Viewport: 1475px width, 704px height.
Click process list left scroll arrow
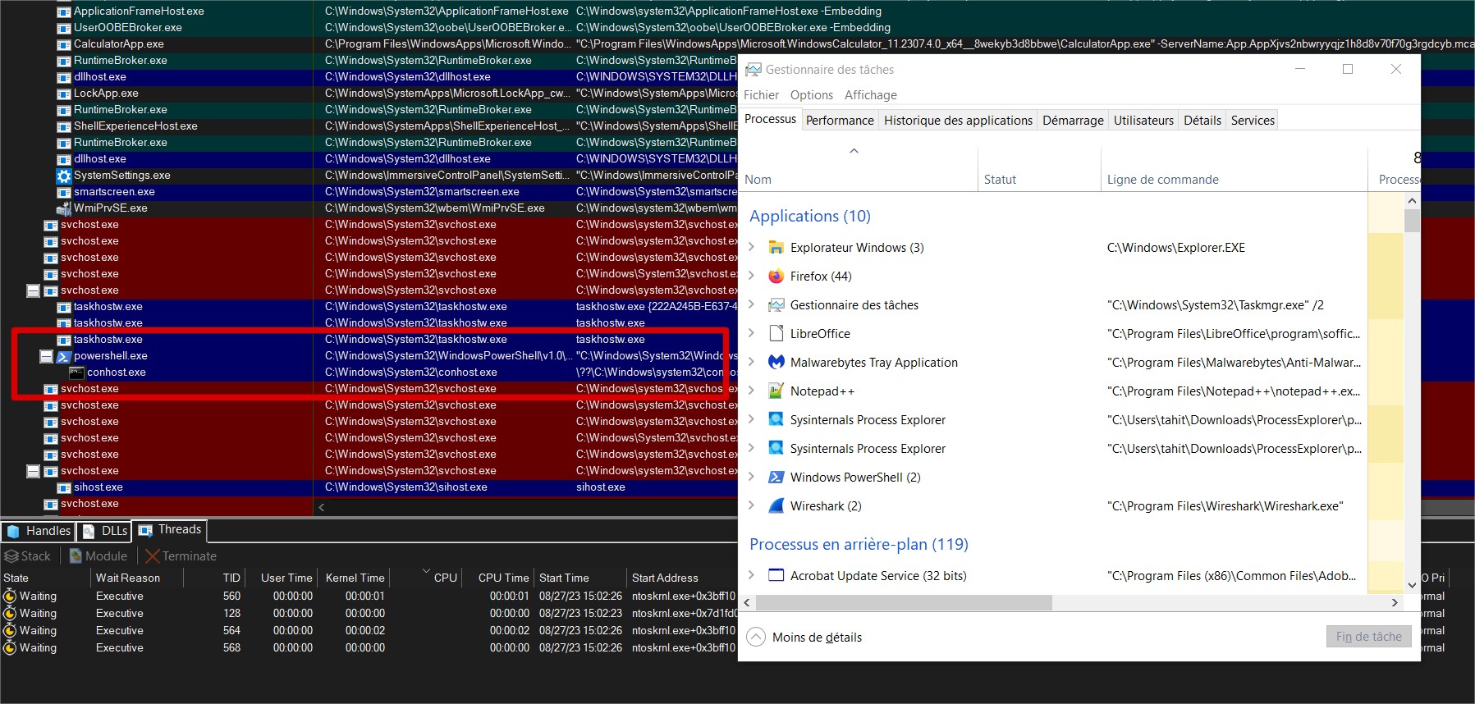tap(322, 507)
